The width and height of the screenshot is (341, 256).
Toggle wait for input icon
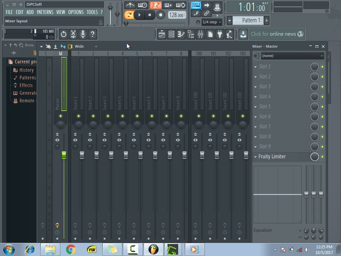(143, 5)
